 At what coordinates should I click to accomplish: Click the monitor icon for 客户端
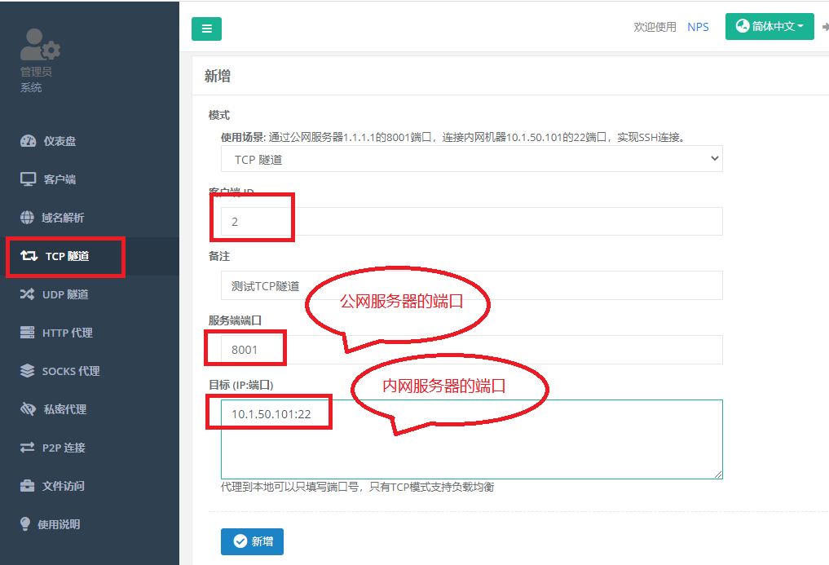[28, 179]
